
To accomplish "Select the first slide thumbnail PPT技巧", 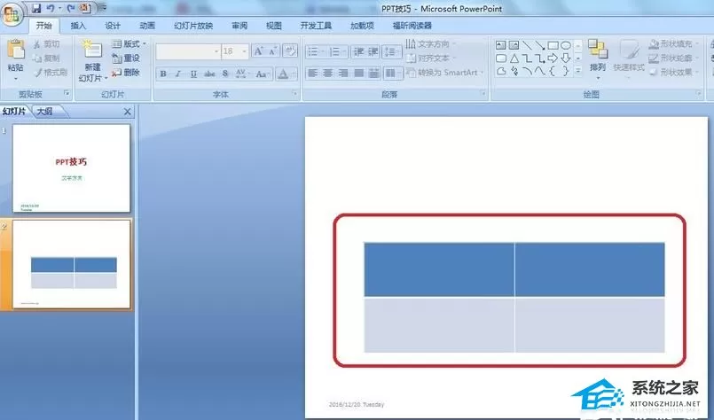I will (71, 167).
